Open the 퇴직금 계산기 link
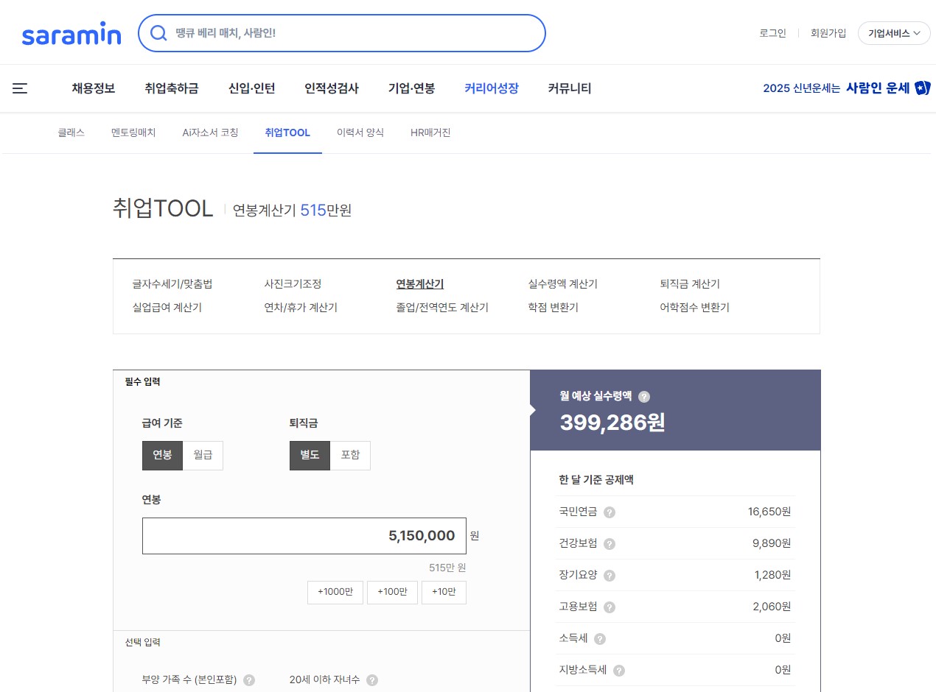Image resolution: width=936 pixels, height=692 pixels. coord(690,283)
